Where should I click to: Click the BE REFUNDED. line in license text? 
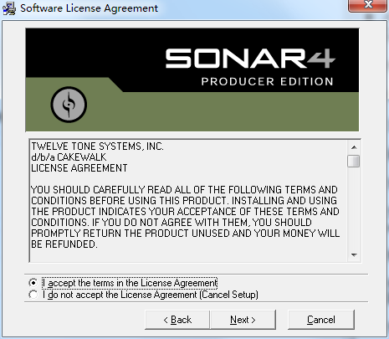pos(64,244)
